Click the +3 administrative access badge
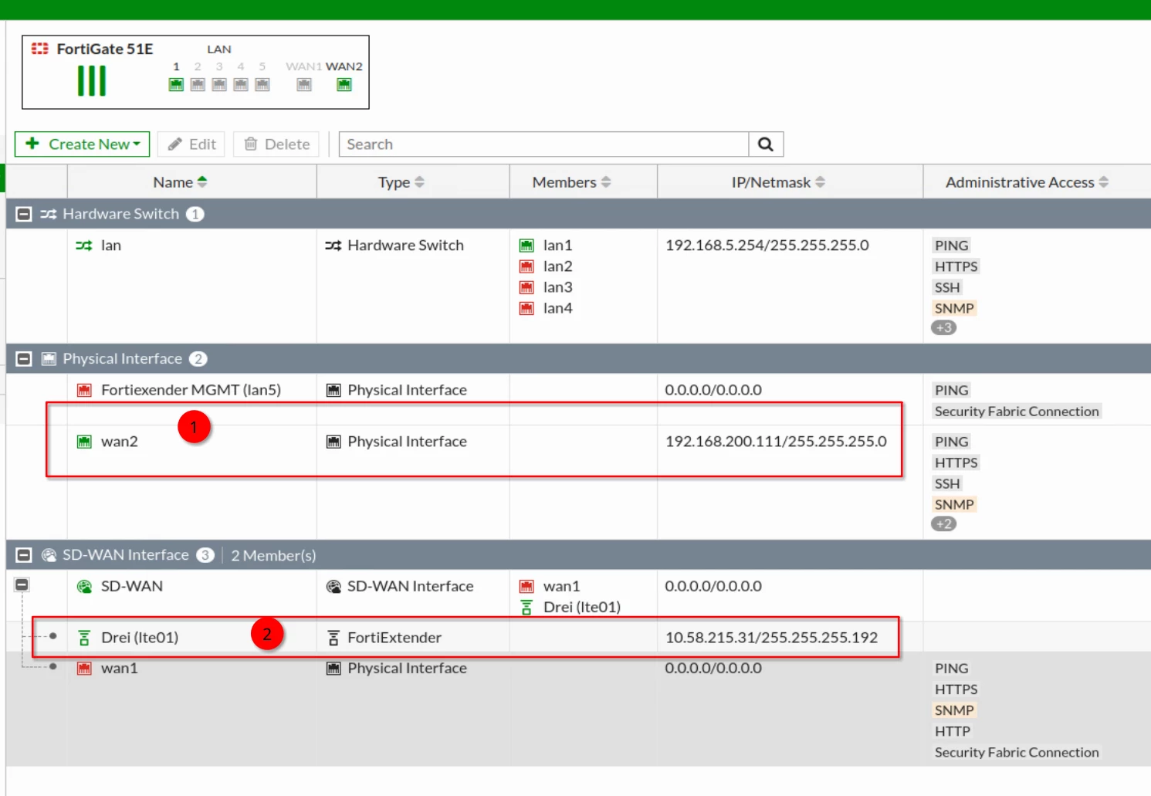Viewport: 1151px width, 796px height. click(943, 327)
